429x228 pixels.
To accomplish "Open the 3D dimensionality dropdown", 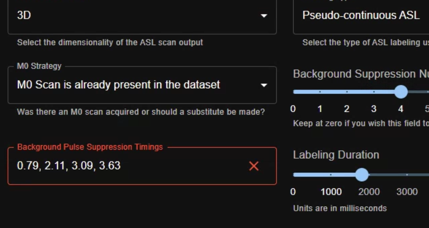I will (x=142, y=16).
